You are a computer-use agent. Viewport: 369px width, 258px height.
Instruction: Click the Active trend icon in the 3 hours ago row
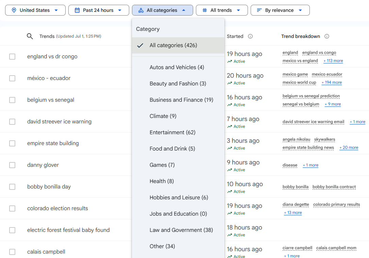pyautogui.click(x=230, y=148)
